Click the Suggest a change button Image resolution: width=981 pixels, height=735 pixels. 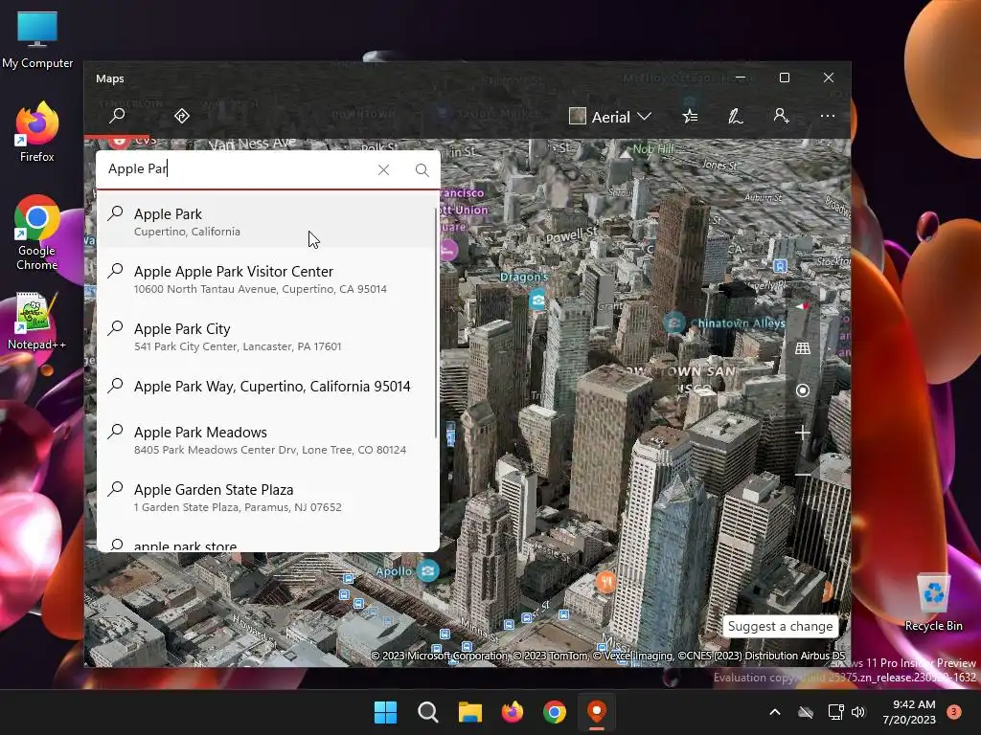point(780,626)
